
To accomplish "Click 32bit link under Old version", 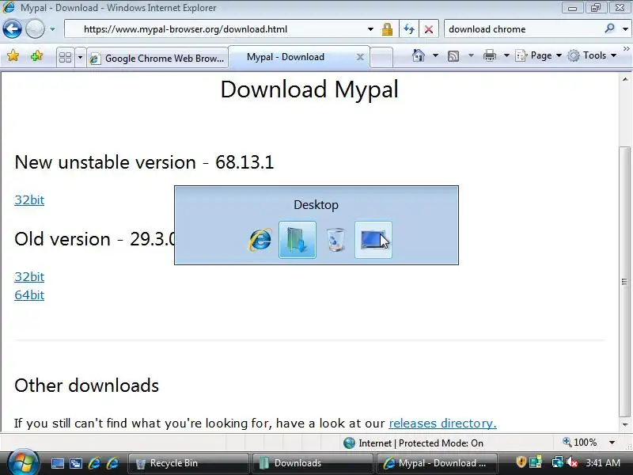I will tap(29, 276).
